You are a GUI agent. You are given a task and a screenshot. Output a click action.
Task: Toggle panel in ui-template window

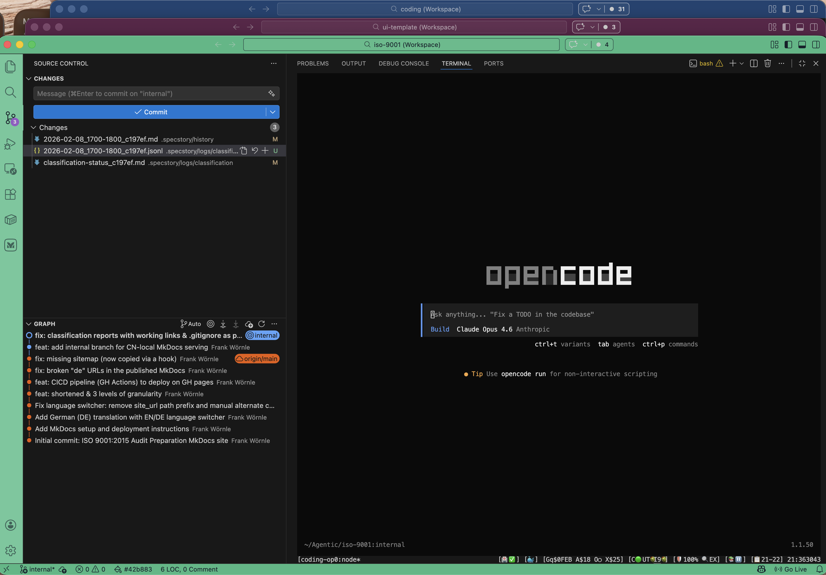(800, 27)
